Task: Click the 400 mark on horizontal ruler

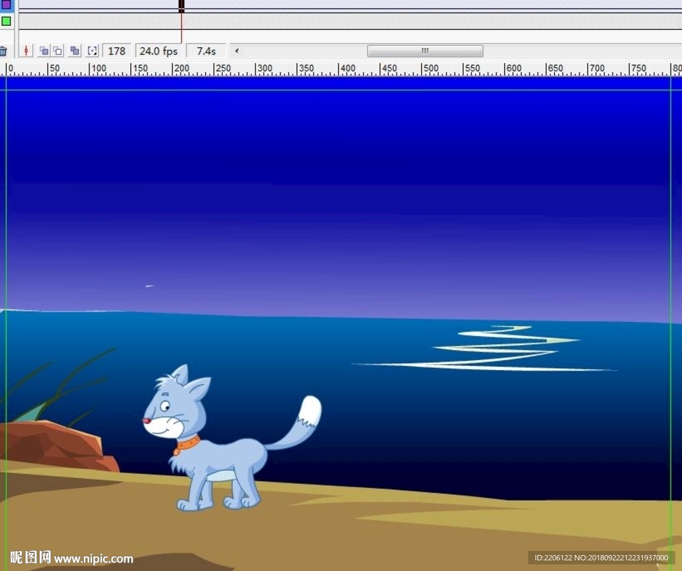Action: 348,69
